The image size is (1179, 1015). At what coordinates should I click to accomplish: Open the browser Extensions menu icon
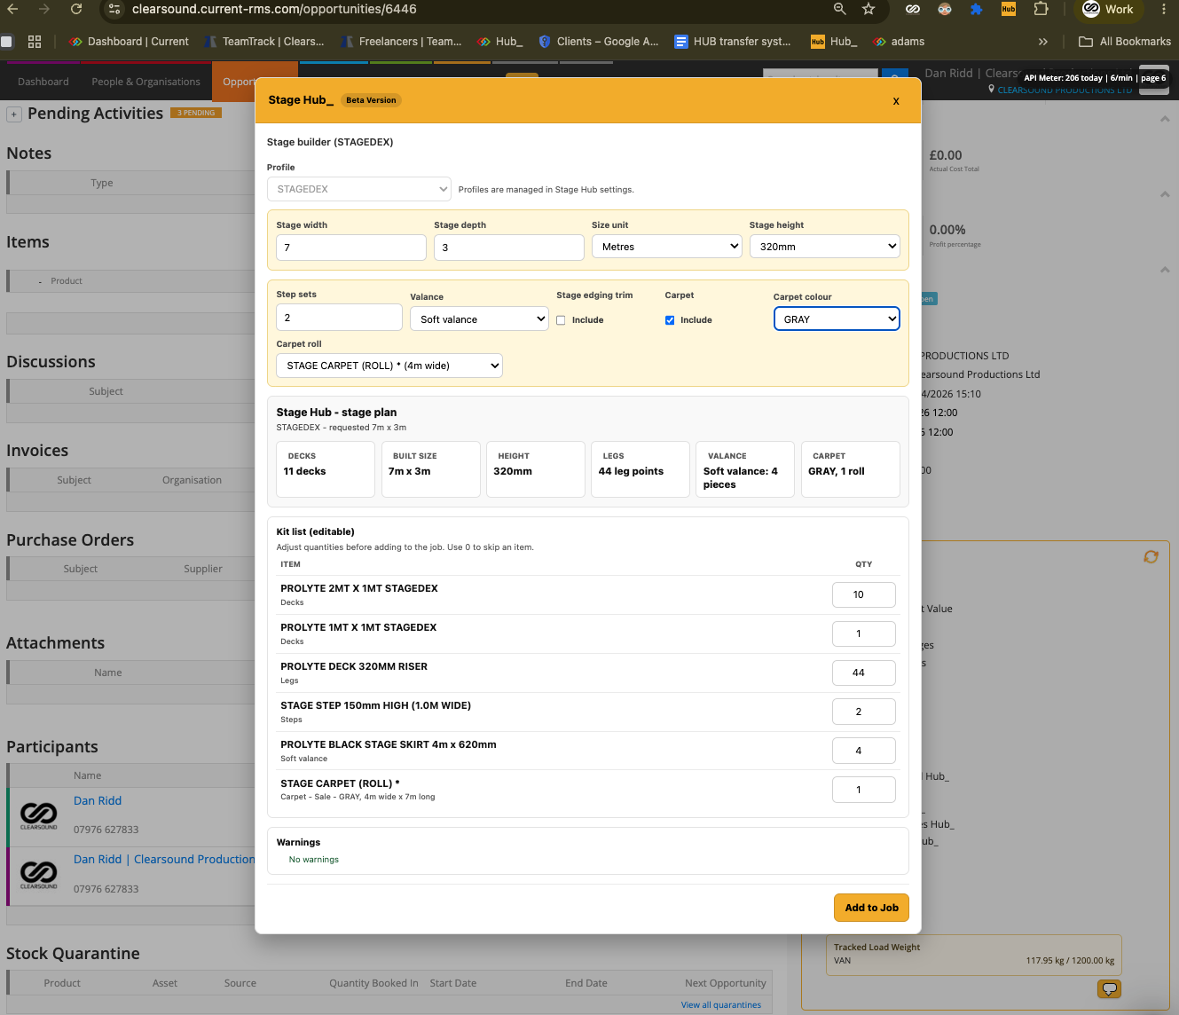(1041, 10)
